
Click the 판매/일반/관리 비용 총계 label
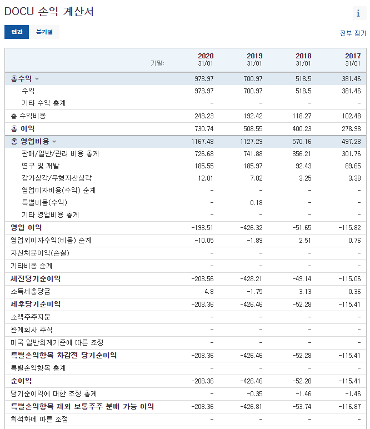(x=60, y=154)
